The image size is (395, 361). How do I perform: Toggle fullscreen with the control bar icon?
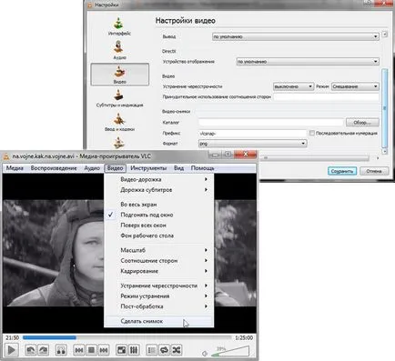pos(121,350)
